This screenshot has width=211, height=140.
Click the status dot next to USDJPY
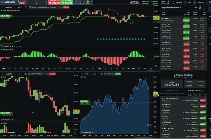coord(162,25)
